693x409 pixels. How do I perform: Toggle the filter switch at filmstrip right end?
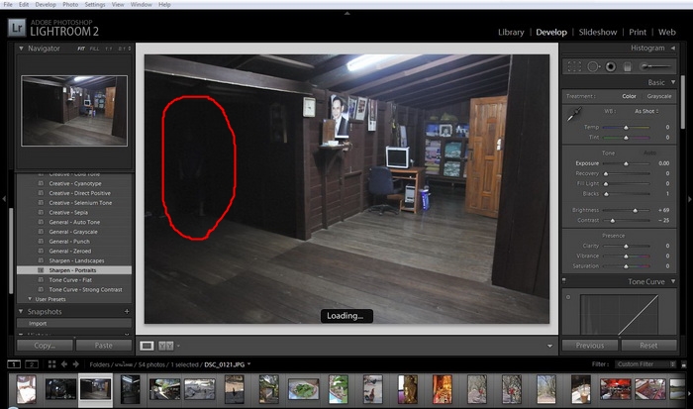[x=684, y=364]
